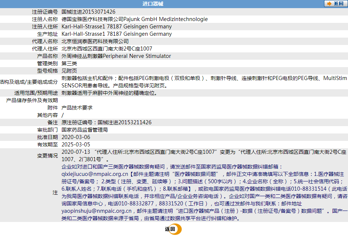Click the top-right 返回 return button

(x=336, y=4)
